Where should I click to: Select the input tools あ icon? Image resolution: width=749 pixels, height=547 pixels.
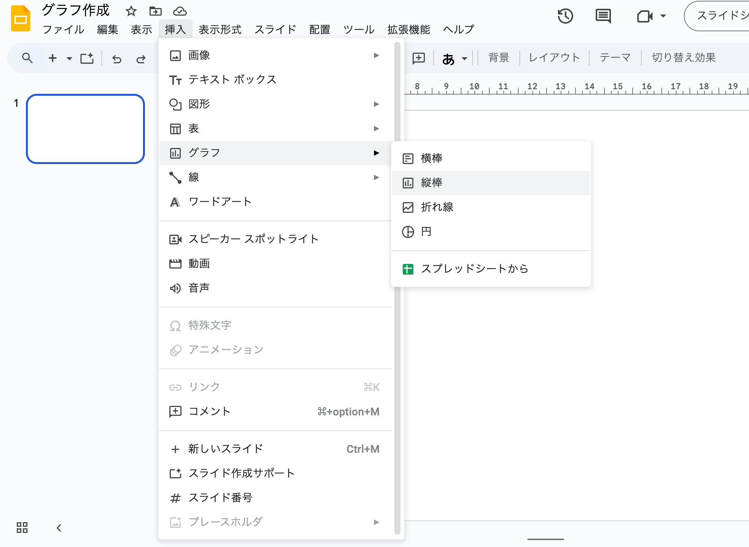[448, 58]
